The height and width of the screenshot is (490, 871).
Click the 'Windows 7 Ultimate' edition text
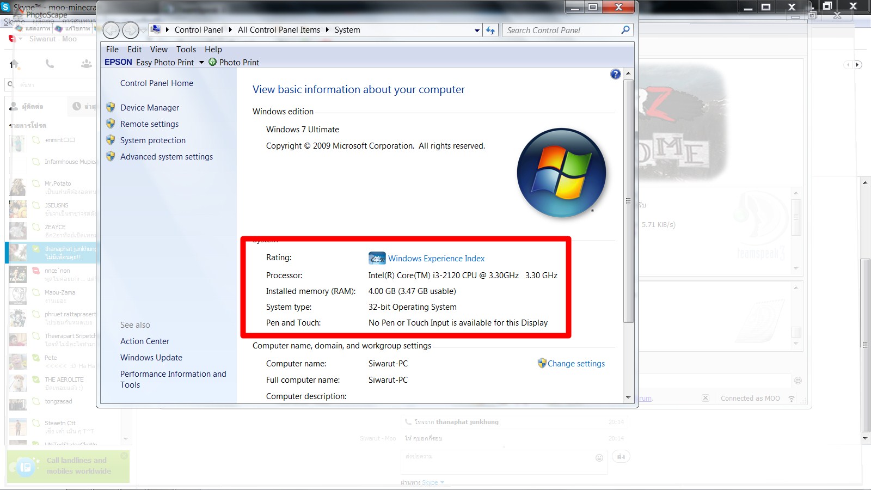point(303,130)
